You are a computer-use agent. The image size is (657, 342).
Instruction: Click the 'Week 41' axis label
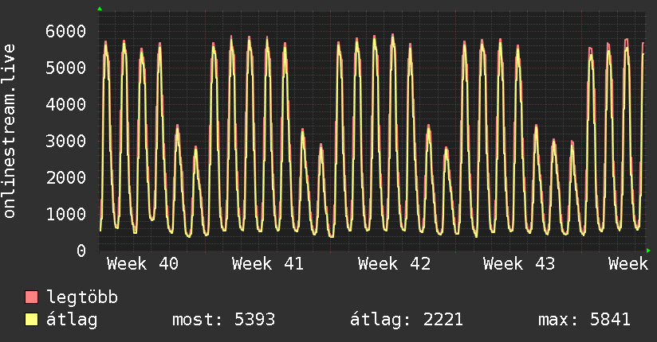(x=268, y=264)
